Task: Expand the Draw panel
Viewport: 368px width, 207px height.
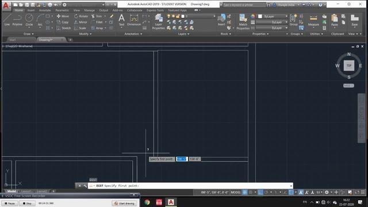Action: pyautogui.click(x=28, y=34)
